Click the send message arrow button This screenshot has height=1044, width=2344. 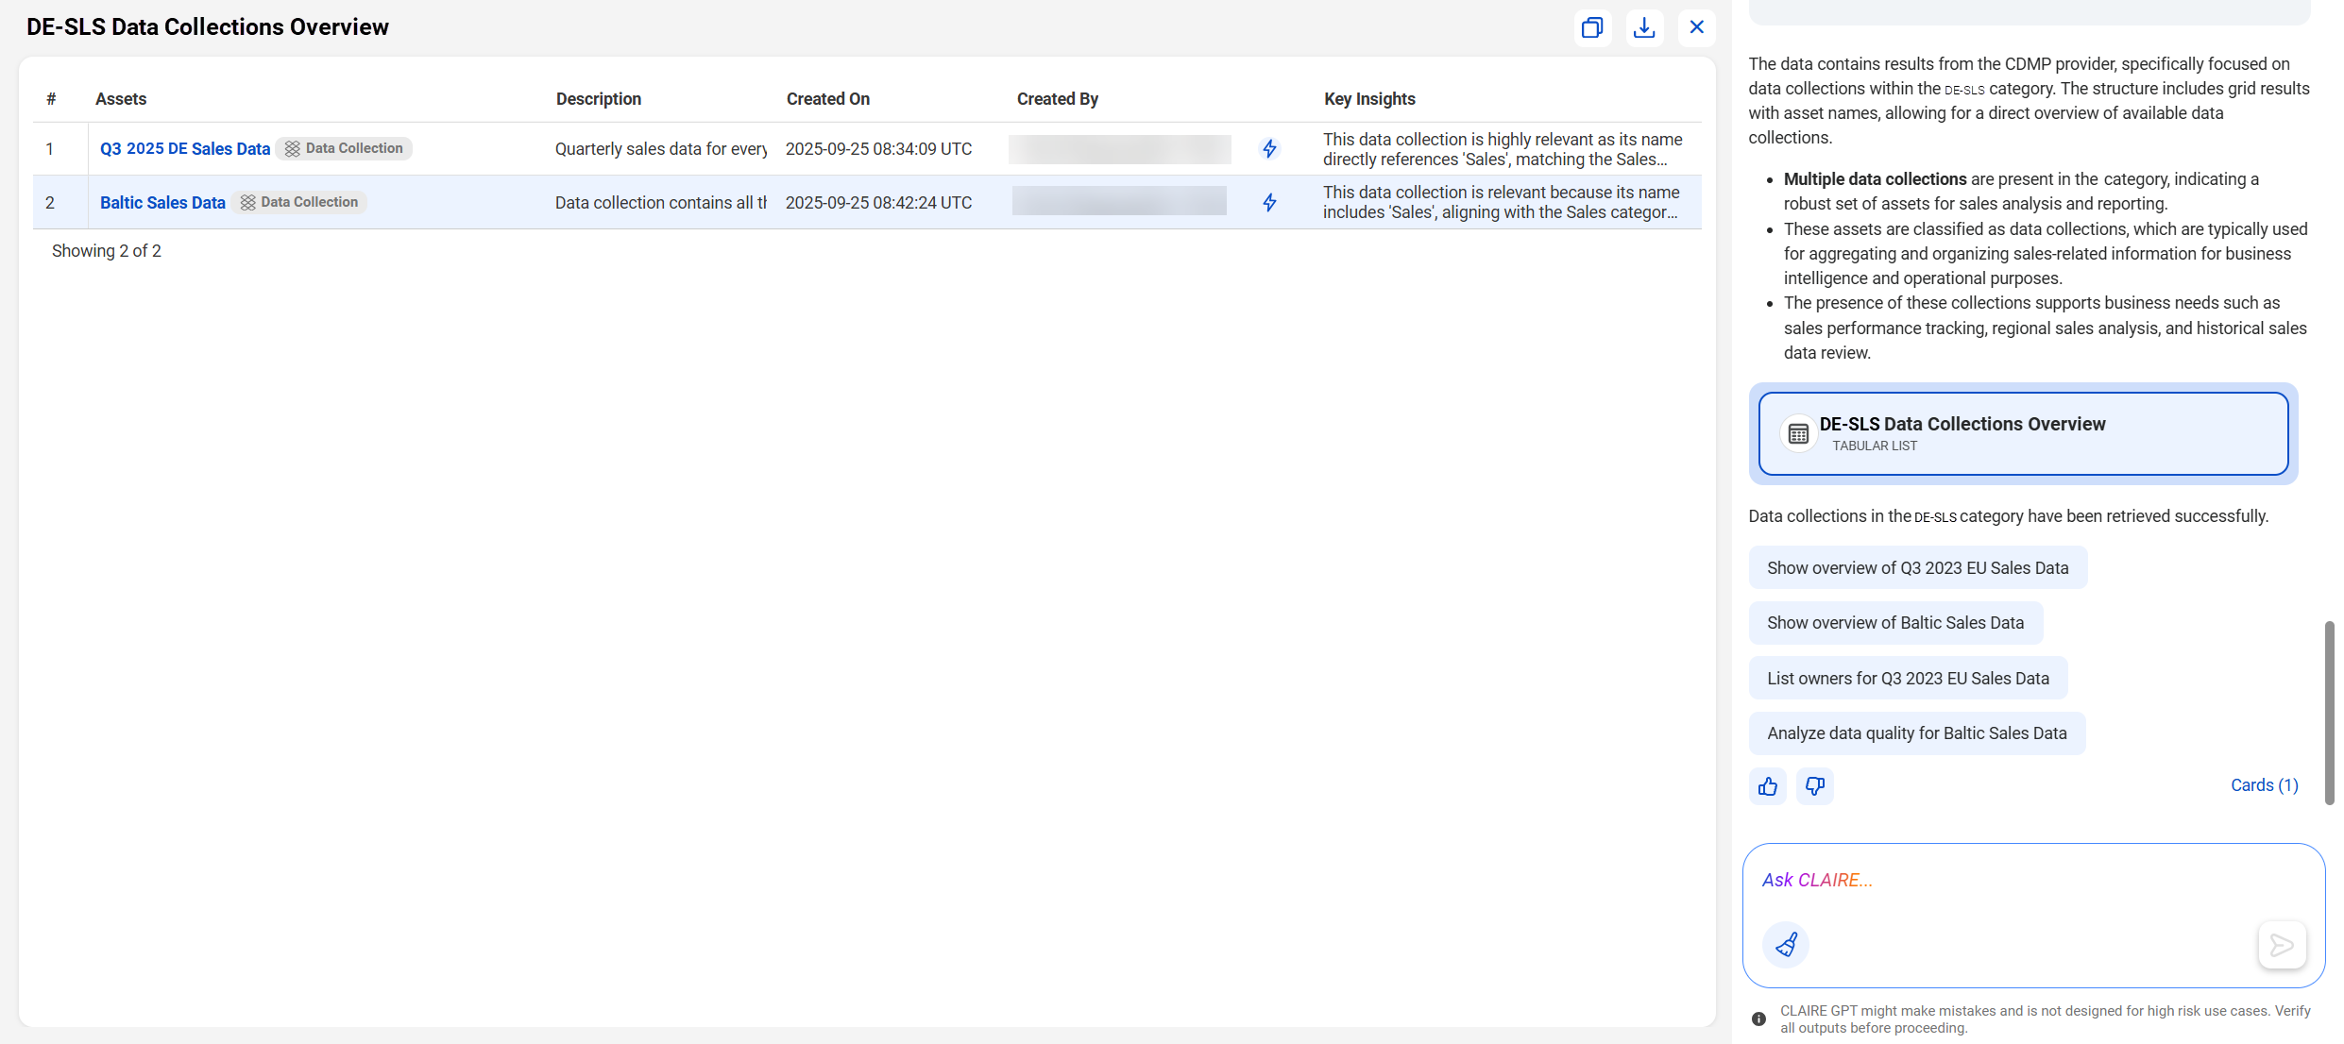click(x=2282, y=945)
